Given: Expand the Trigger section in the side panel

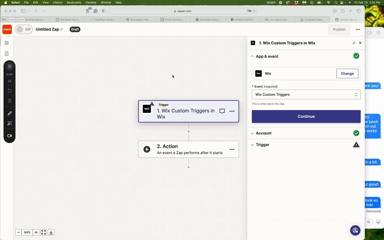Looking at the screenshot, I should click(306, 145).
